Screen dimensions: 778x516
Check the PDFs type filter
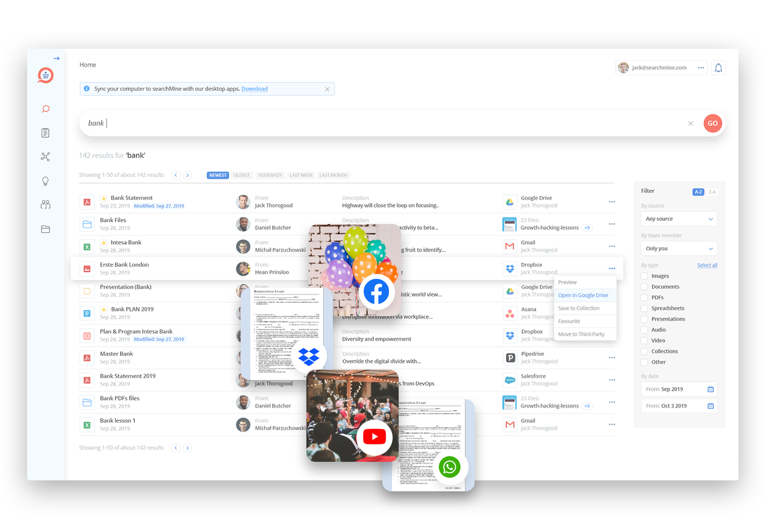pyautogui.click(x=645, y=297)
